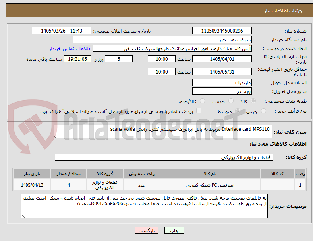Image resolution: width=313 pixels, height=241 pixels.
Task: Click the need number field 1105093445000296
Action: tap(222, 31)
